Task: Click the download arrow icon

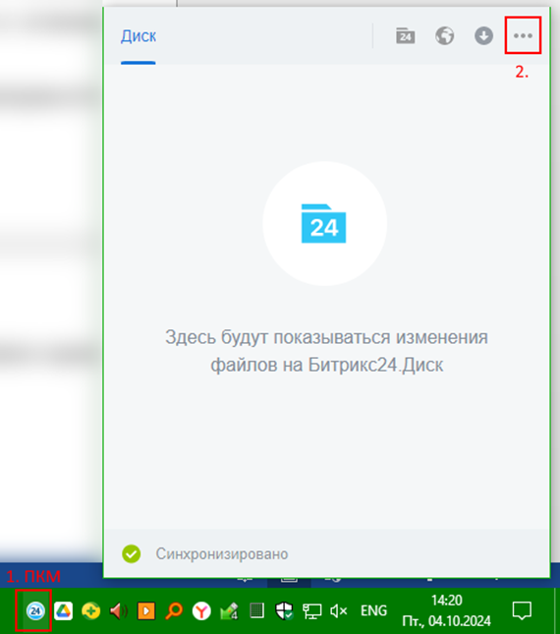Action: [483, 35]
